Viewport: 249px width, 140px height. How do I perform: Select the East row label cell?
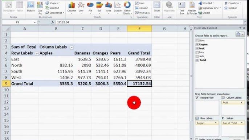tap(25, 59)
